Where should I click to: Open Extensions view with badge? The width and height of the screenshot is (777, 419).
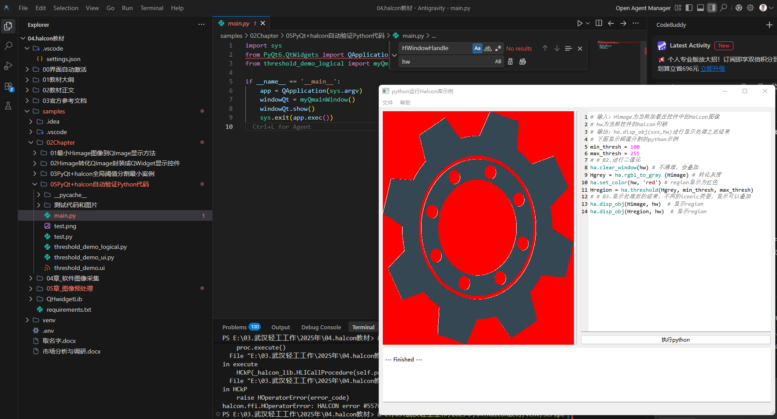tap(8, 86)
